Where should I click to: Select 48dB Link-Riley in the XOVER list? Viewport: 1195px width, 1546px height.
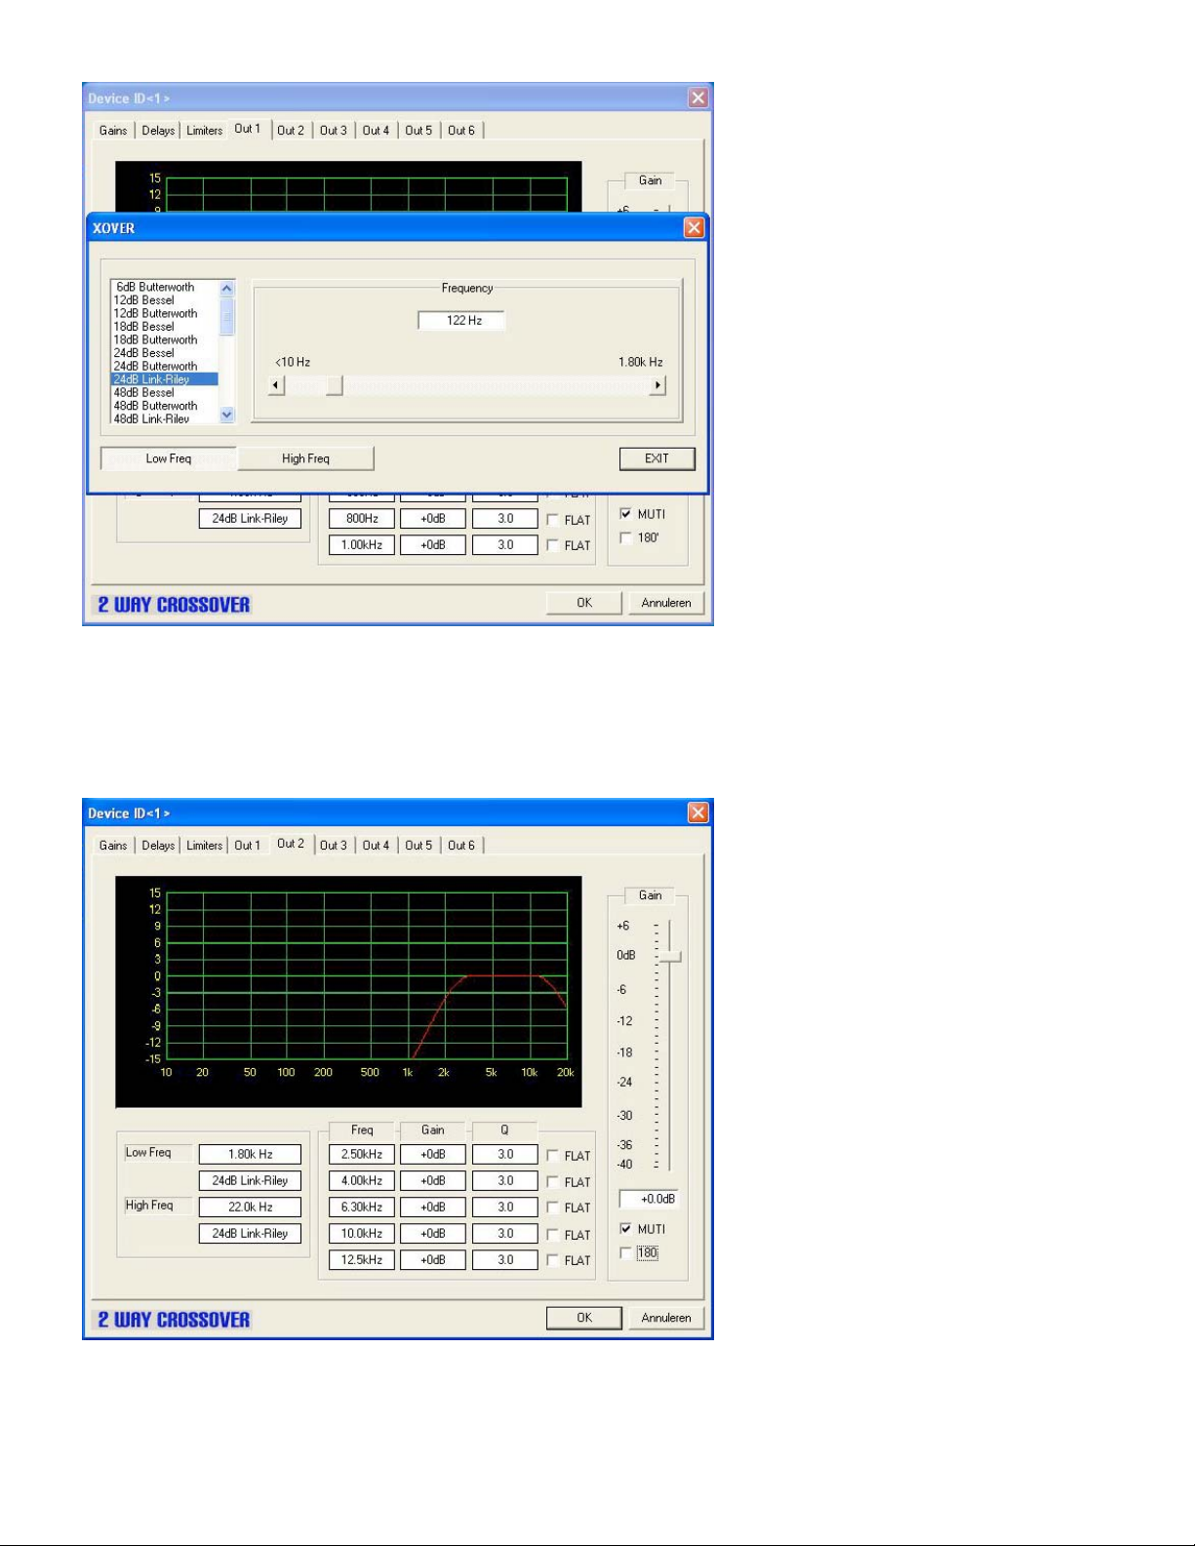point(165,418)
